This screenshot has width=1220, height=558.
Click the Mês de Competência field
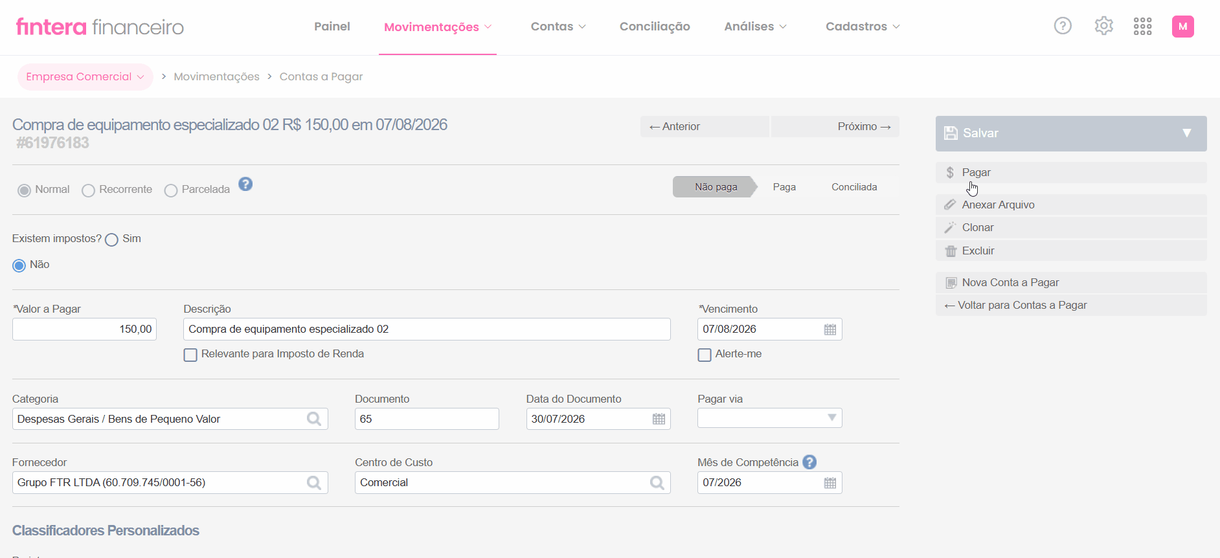769,482
